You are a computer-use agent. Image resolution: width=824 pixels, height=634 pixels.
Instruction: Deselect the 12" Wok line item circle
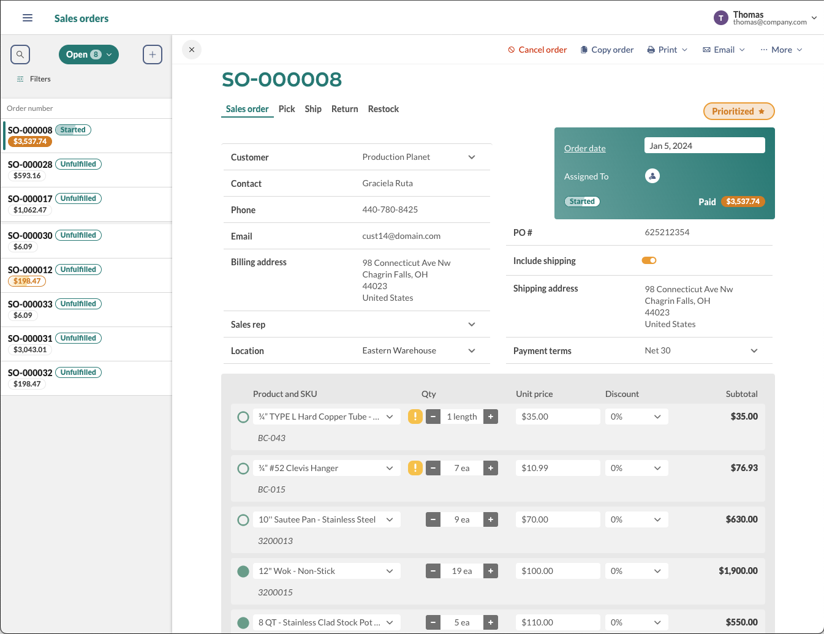(243, 572)
